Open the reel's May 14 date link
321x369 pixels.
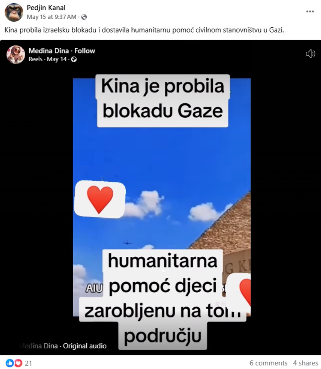pyautogui.click(x=57, y=59)
